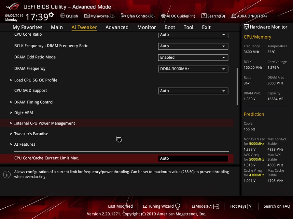This screenshot has width=293, height=219.
Task: Click the settings list scrollbar
Action: tap(237, 86)
